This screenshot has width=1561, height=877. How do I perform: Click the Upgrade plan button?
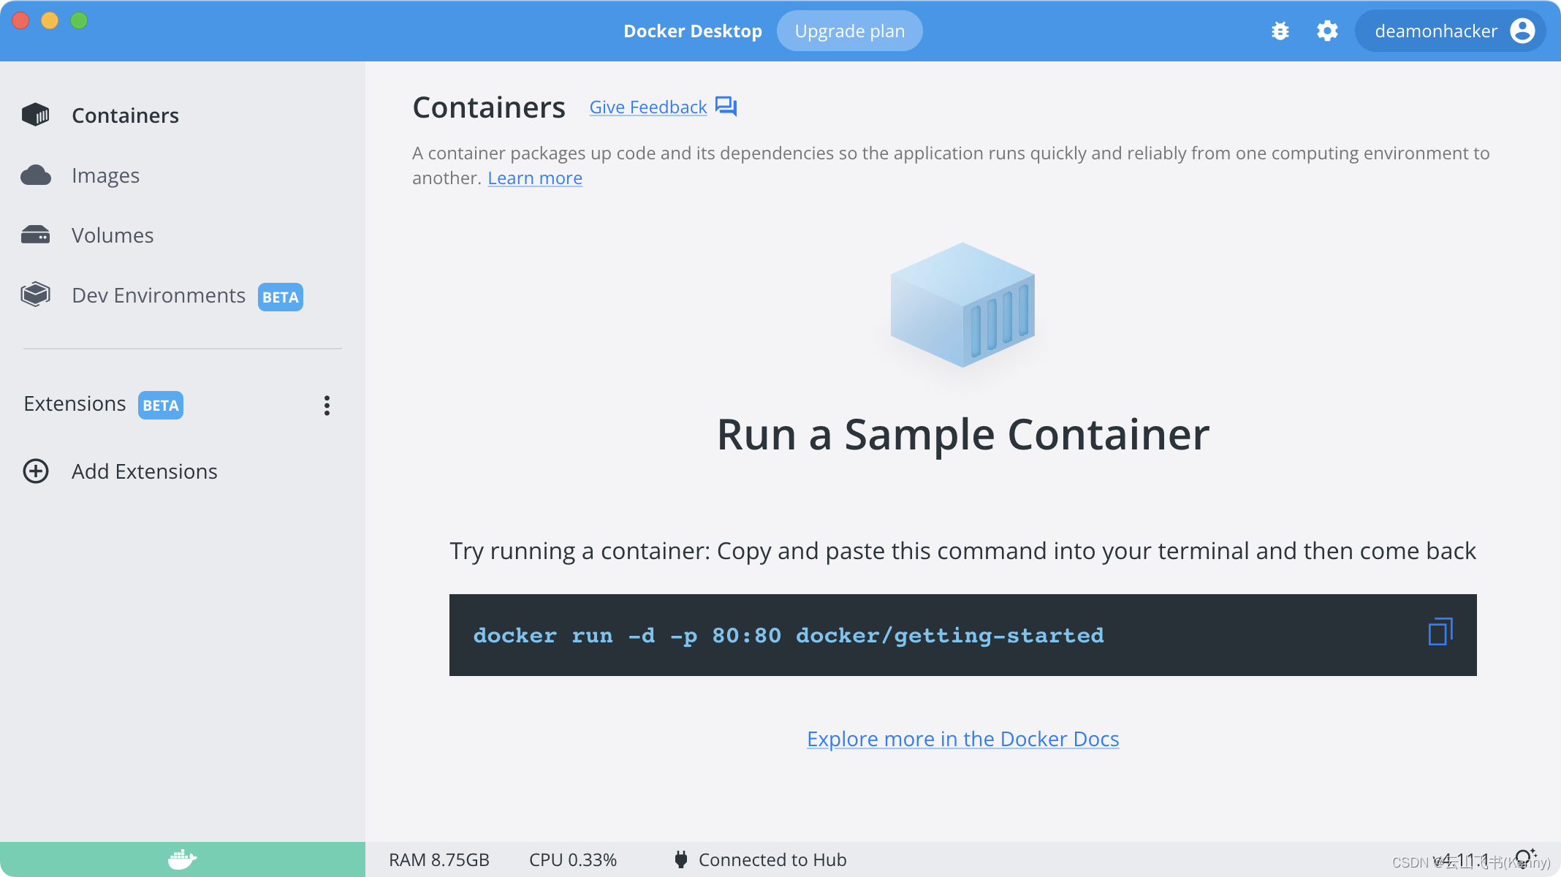point(849,31)
